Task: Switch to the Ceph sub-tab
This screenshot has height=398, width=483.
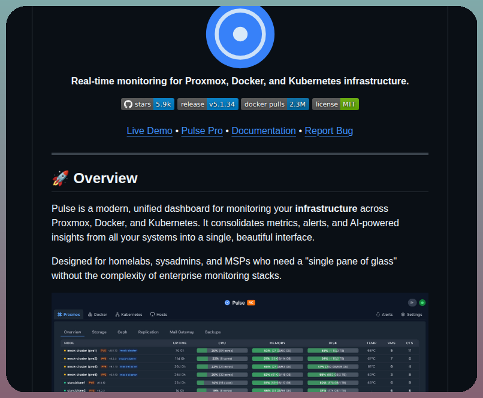Action: pos(122,332)
